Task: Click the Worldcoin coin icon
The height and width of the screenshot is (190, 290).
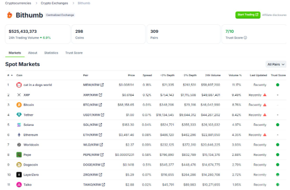Action: [19, 145]
